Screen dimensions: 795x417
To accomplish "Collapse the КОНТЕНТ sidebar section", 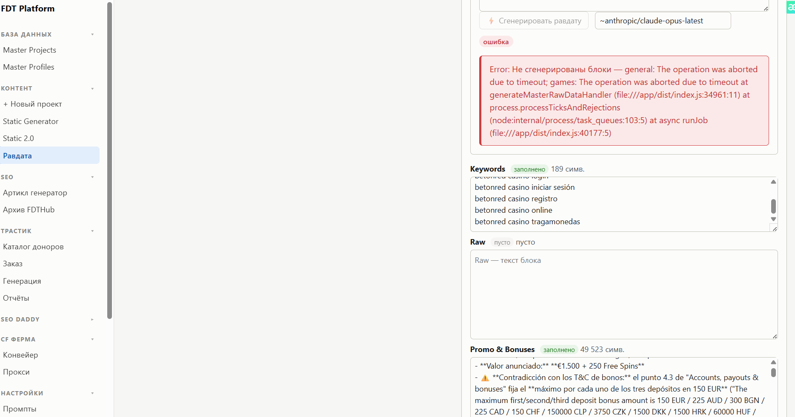I will point(92,88).
